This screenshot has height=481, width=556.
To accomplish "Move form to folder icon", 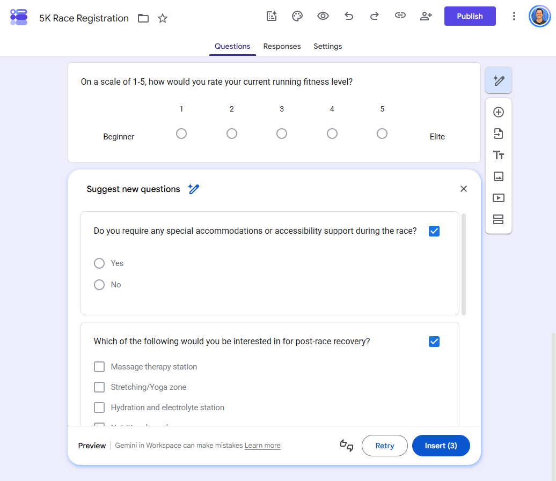I will 143,18.
